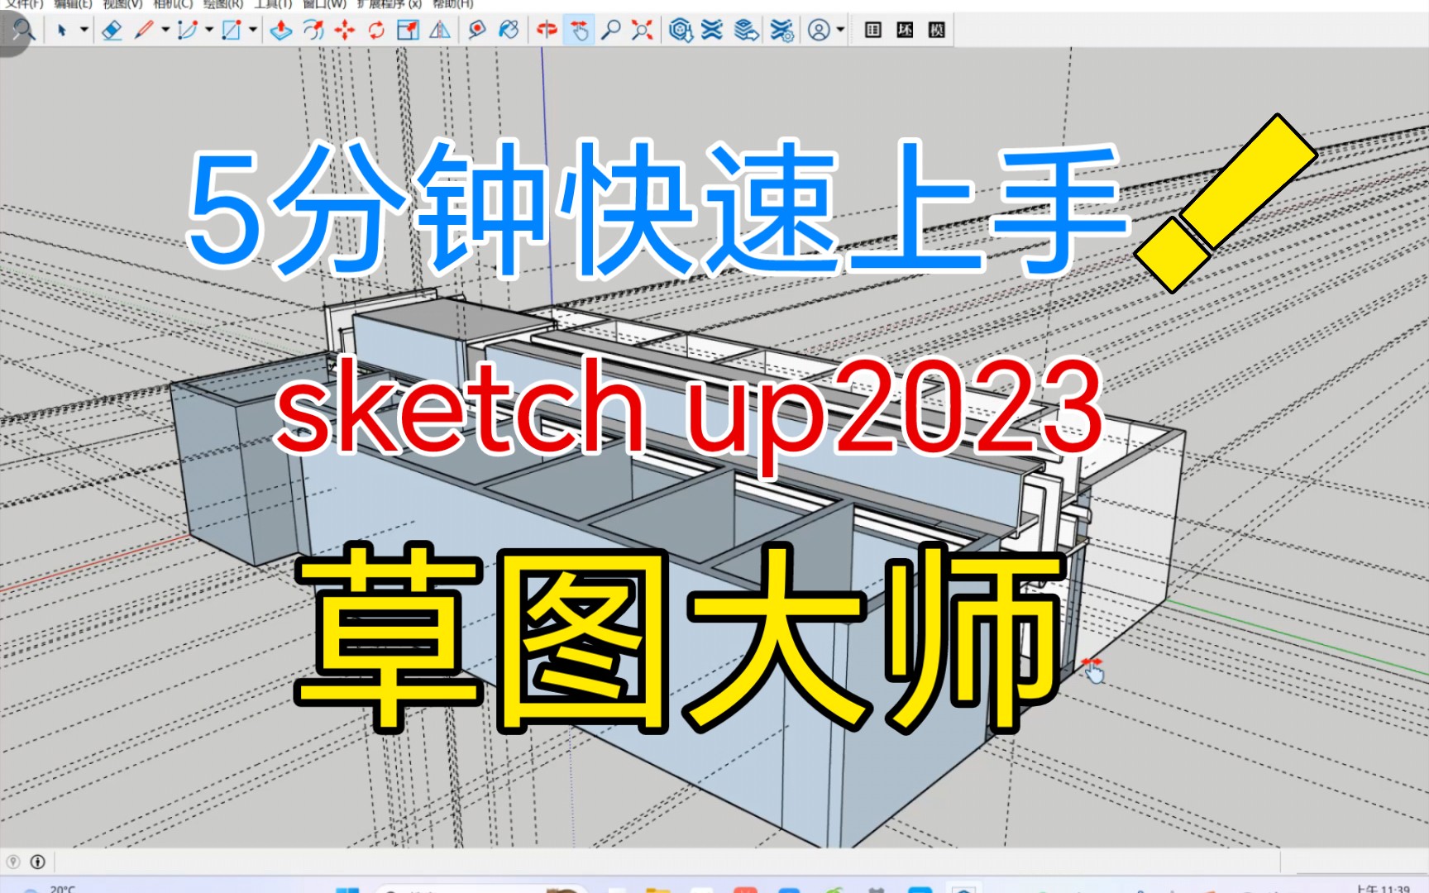Open the Arc tool dropdown arrow
Screen dimensions: 1429x893
click(209, 31)
